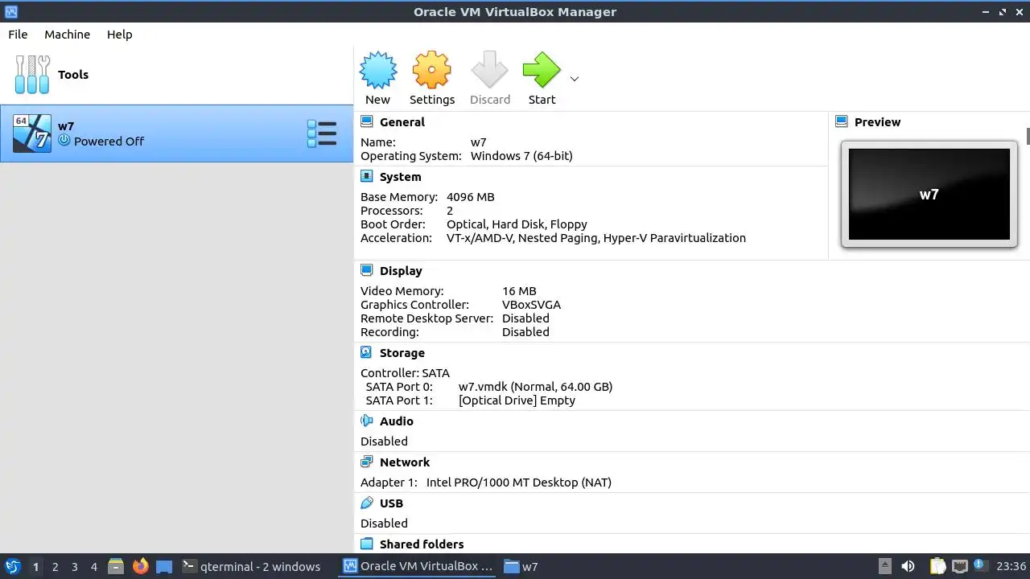Open the file manager taskbar icon
The image size is (1030, 579).
pyautogui.click(x=116, y=566)
